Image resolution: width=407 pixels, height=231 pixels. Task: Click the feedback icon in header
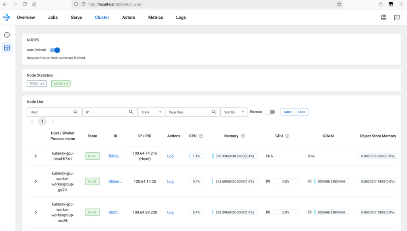coord(397,17)
